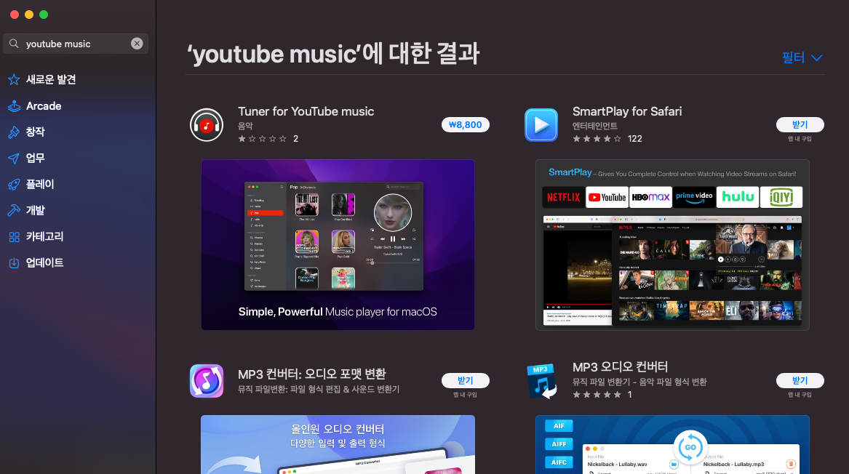The image size is (849, 474).
Task: Open MP3 오디오 컨버터 app icon
Action: pyautogui.click(x=541, y=381)
